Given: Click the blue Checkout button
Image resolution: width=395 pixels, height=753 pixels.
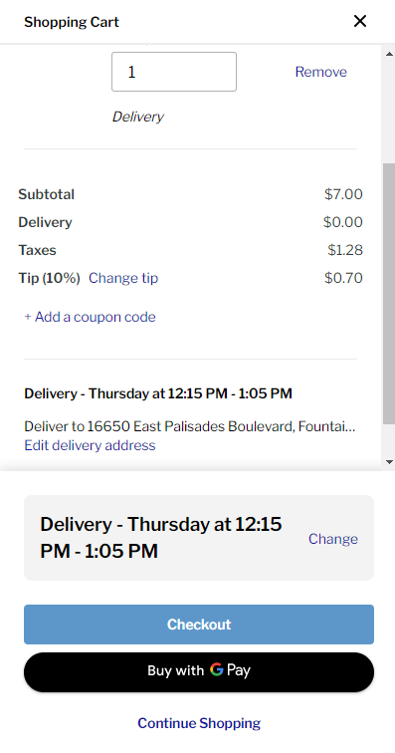Looking at the screenshot, I should [199, 625].
